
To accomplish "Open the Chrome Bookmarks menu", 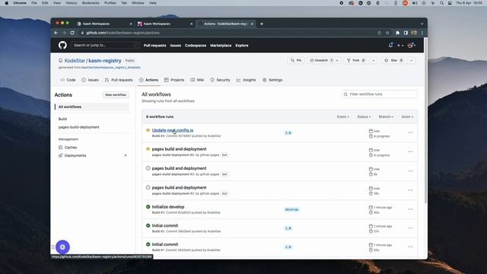I will point(91,3).
